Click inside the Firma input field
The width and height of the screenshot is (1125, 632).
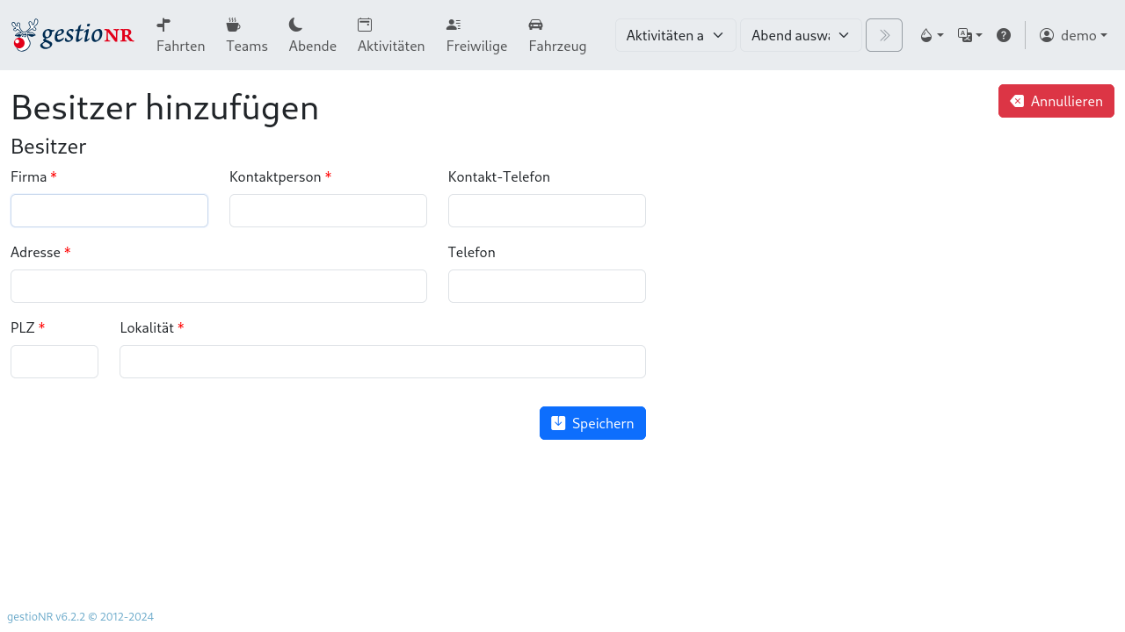[109, 211]
